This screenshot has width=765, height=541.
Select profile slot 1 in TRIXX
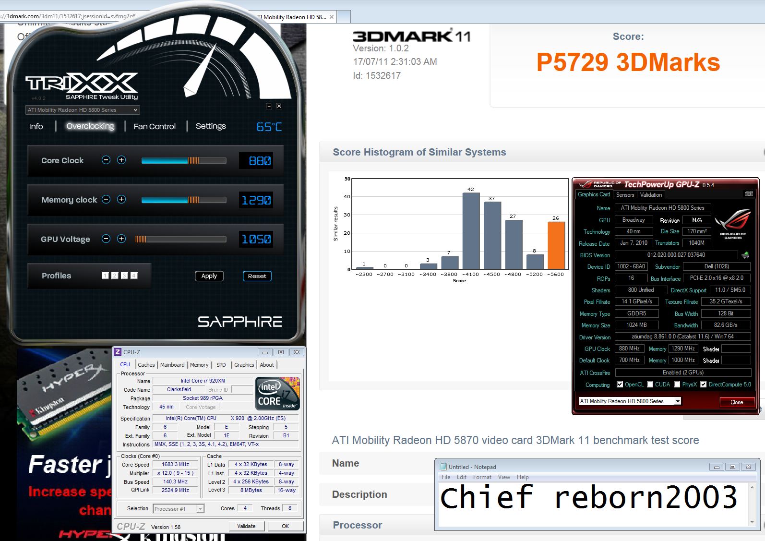click(x=105, y=276)
